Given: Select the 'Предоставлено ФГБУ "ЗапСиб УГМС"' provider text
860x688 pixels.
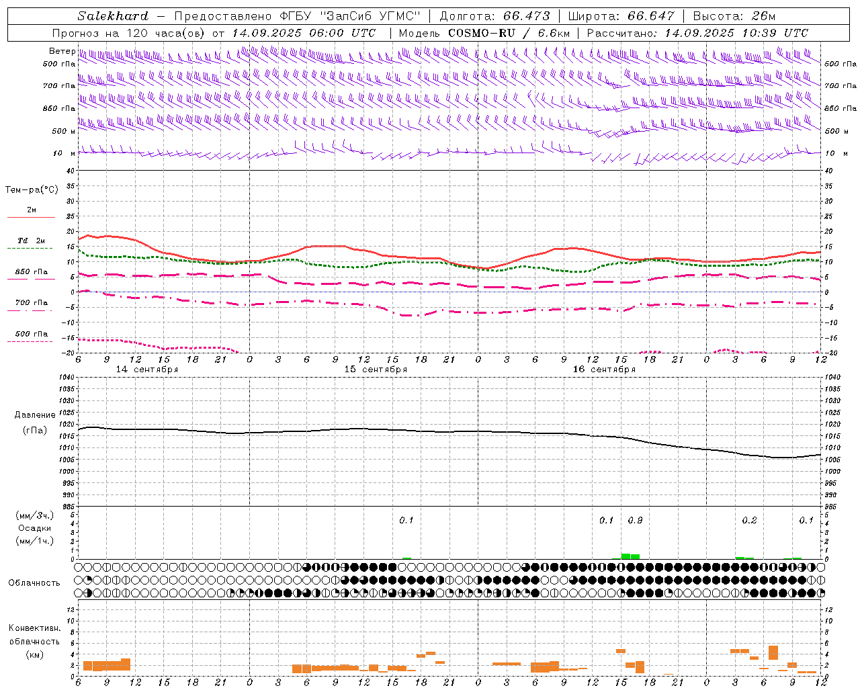Looking at the screenshot, I should (x=297, y=15).
